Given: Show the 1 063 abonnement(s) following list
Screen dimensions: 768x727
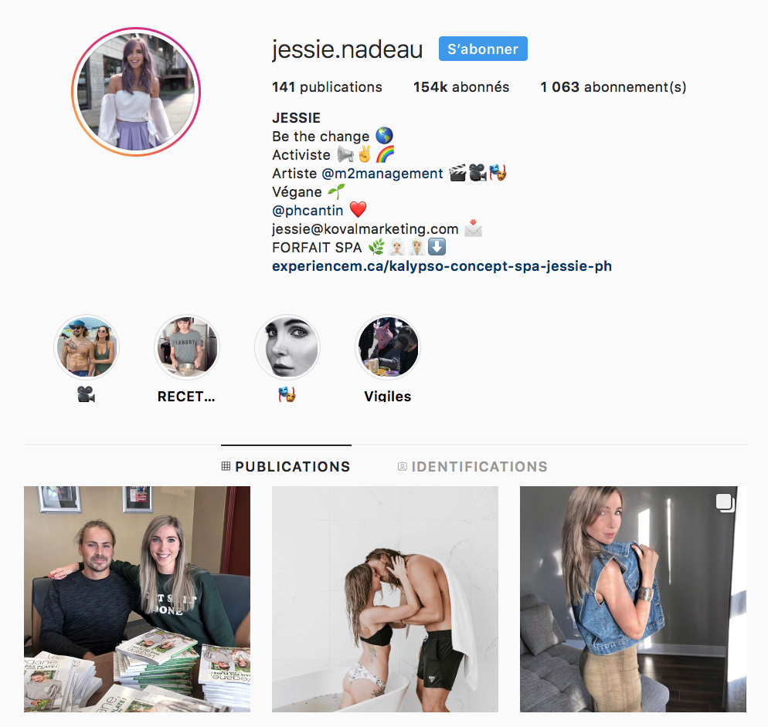Looking at the screenshot, I should pos(613,87).
